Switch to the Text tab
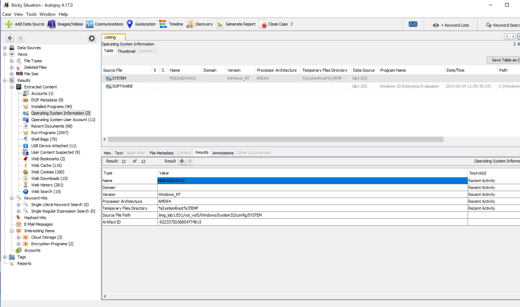The height and width of the screenshot is (307, 520). tap(119, 153)
